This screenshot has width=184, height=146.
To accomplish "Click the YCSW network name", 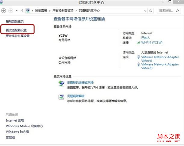I will tap(63, 36).
